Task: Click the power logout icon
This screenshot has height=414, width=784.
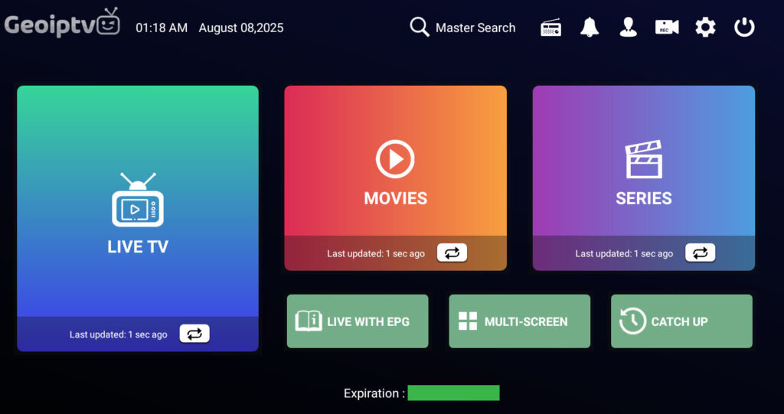Action: [x=744, y=27]
